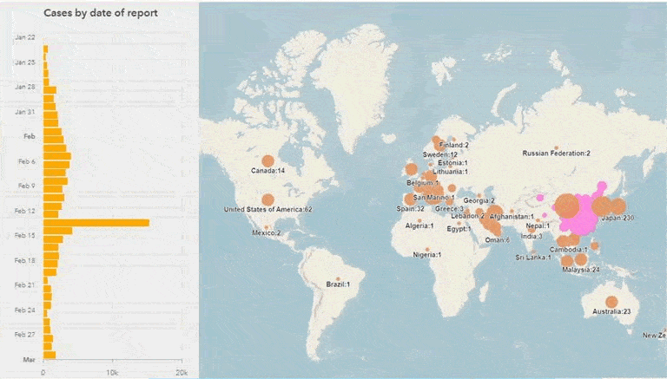
Task: Select the Malaysia:24 label
Action: (581, 270)
